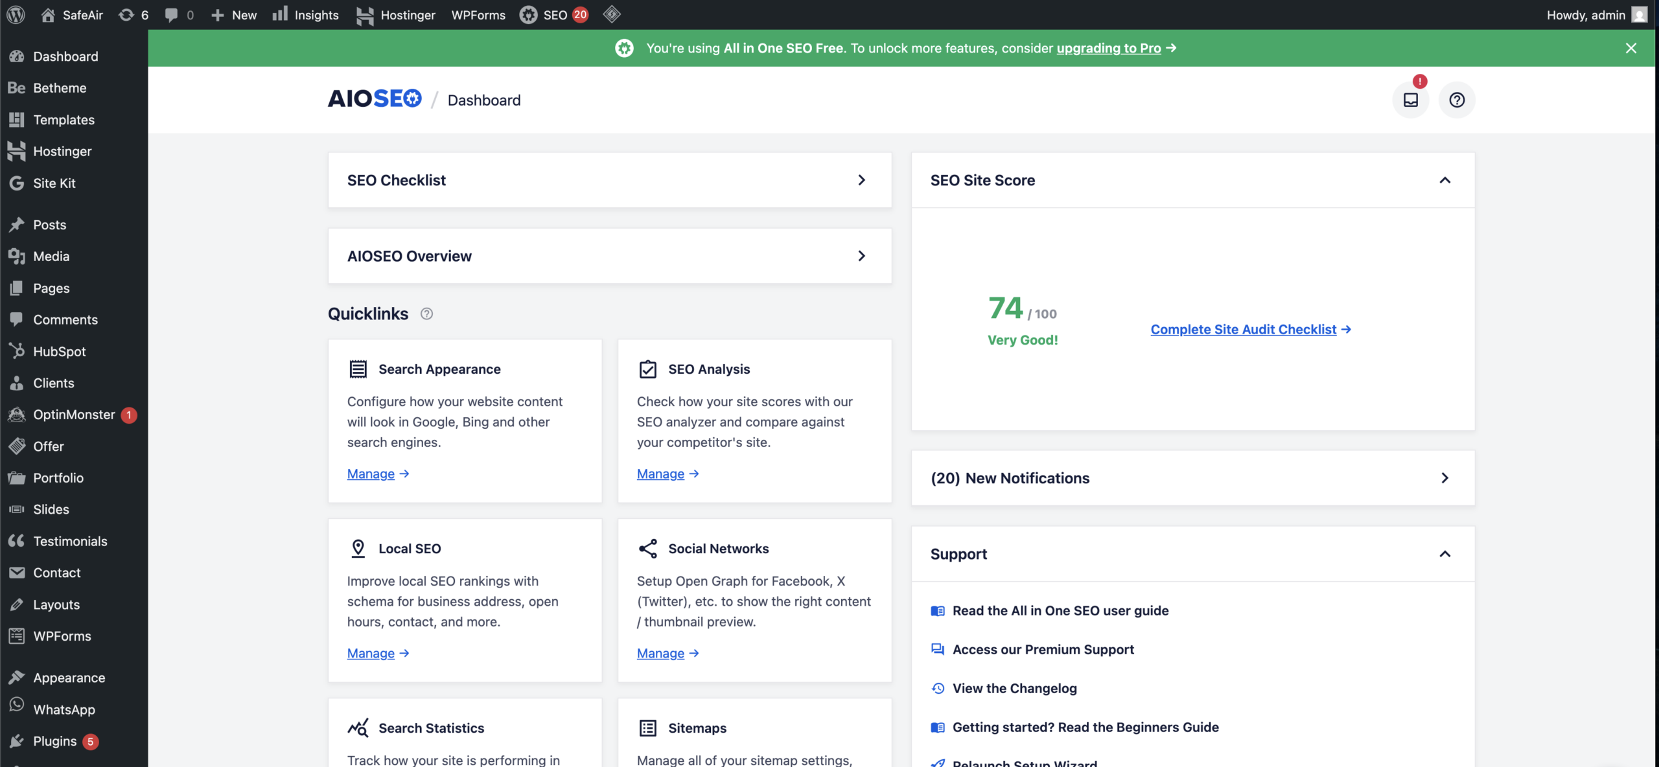Click the Premium Support chat icon
Screen dimensions: 1659x767
click(938, 650)
